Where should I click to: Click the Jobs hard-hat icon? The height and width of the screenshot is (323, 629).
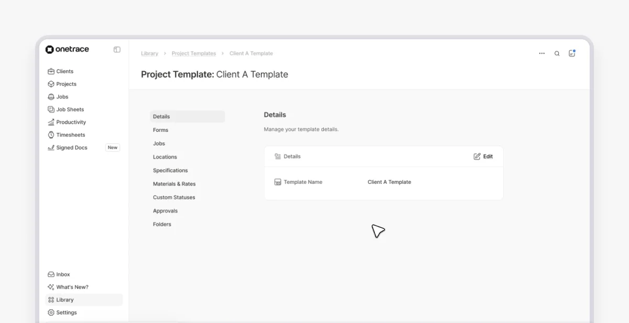click(x=51, y=96)
